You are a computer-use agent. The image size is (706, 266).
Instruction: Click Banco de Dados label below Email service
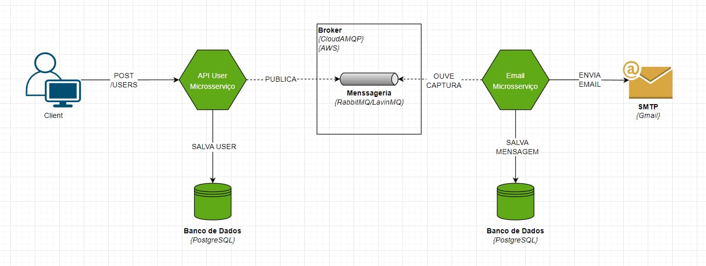pyautogui.click(x=515, y=231)
